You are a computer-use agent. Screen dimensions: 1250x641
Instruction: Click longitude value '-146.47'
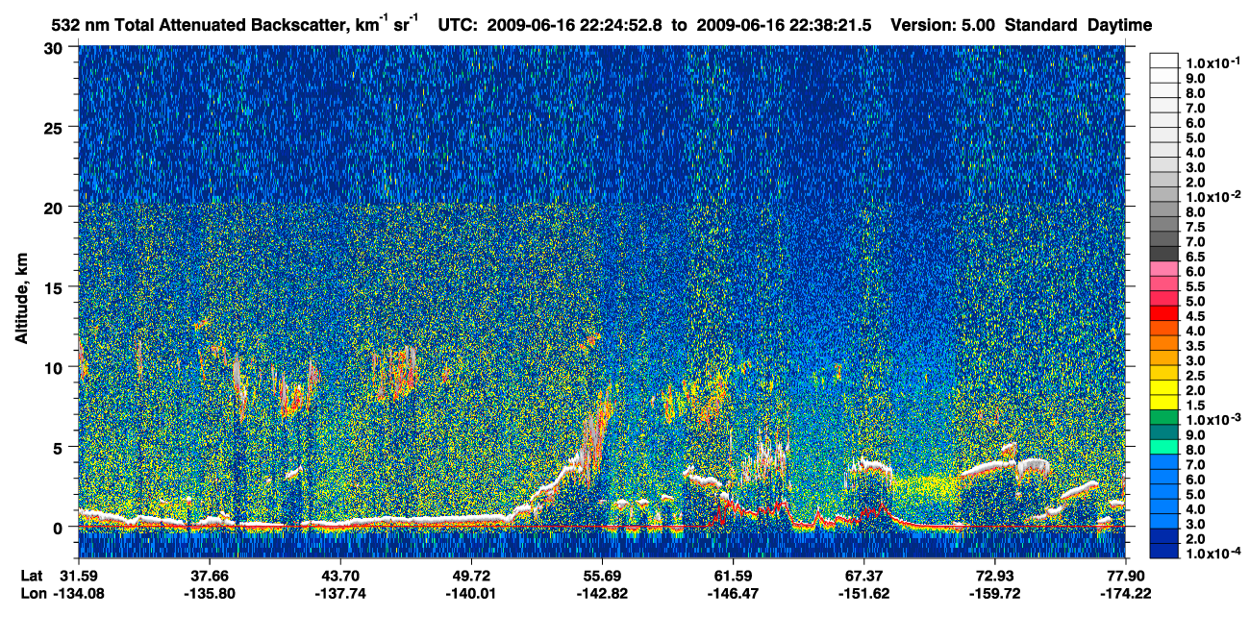(x=733, y=593)
